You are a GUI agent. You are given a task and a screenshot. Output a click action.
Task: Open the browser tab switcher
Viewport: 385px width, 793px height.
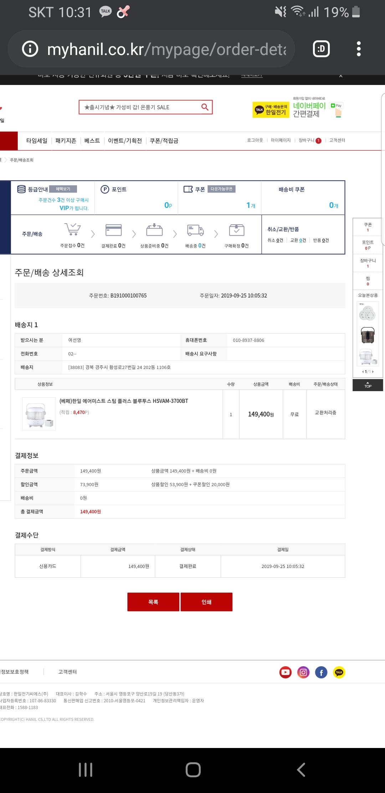(321, 49)
